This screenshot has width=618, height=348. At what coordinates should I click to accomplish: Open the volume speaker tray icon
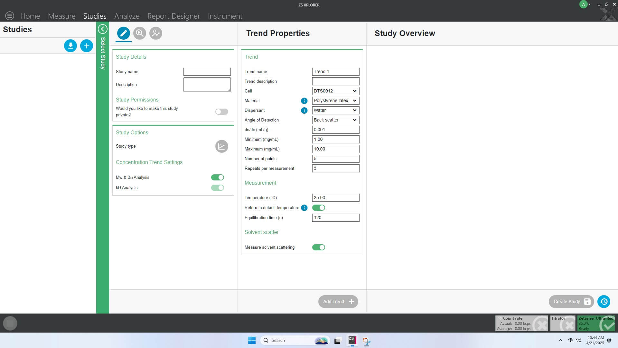578,340
